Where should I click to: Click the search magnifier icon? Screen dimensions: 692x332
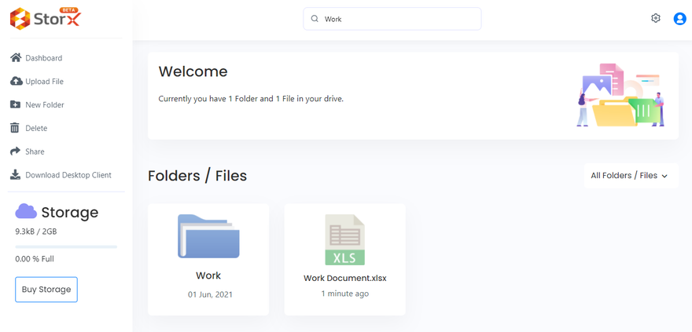click(x=315, y=19)
